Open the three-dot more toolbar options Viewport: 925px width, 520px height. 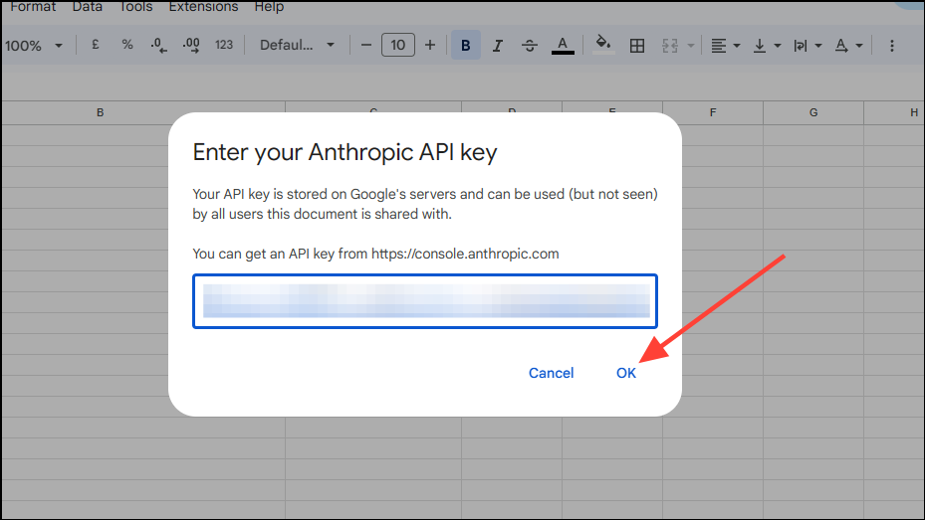(891, 46)
